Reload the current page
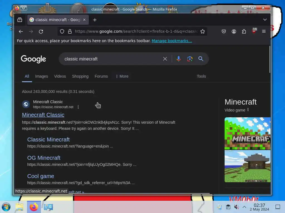Image resolution: width=285 pixels, height=213 pixels. tap(41, 32)
